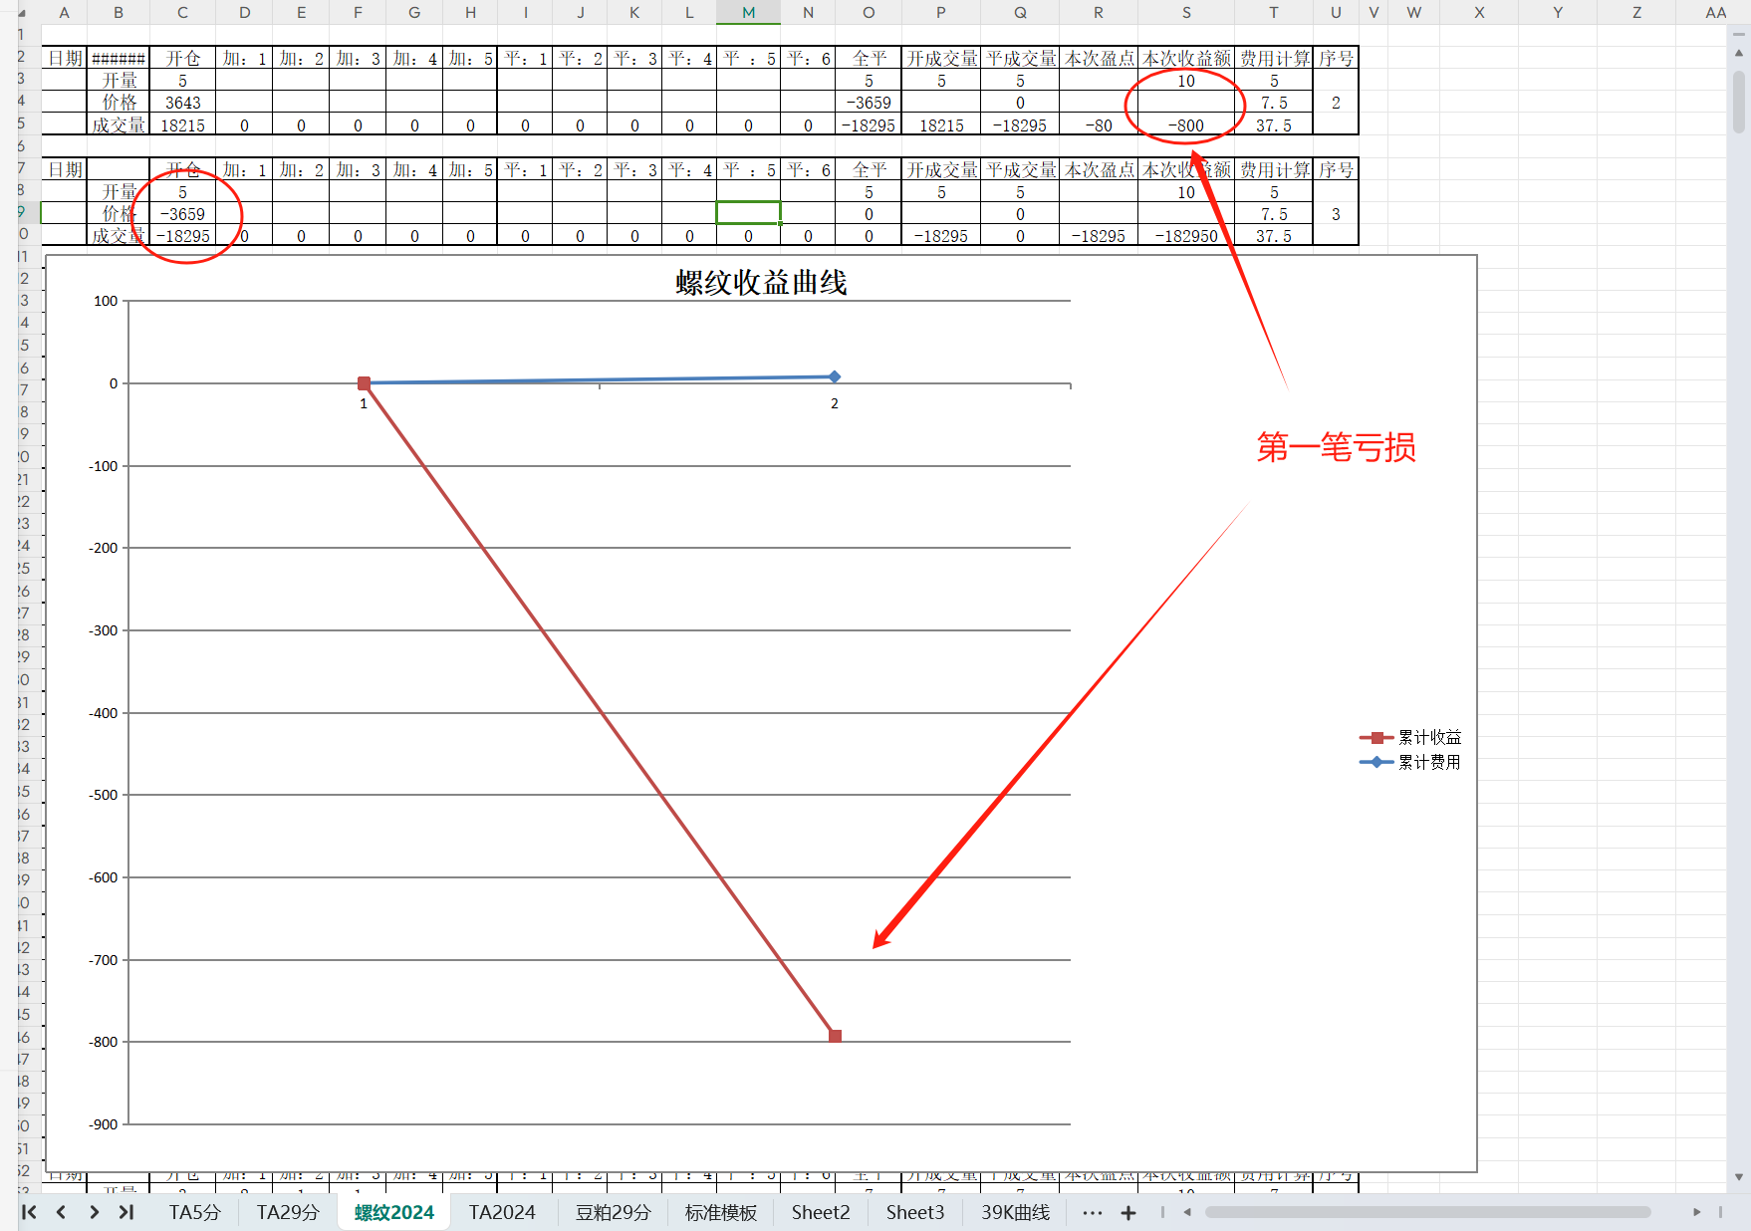Click the -3659 cell in column C
1751x1231 pixels.
[182, 214]
